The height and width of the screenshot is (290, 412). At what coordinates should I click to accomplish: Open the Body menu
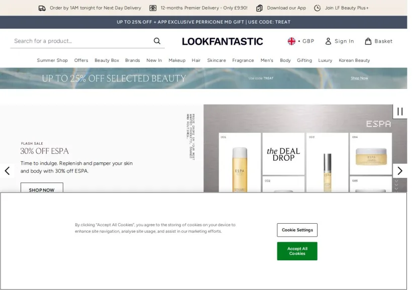click(x=285, y=60)
